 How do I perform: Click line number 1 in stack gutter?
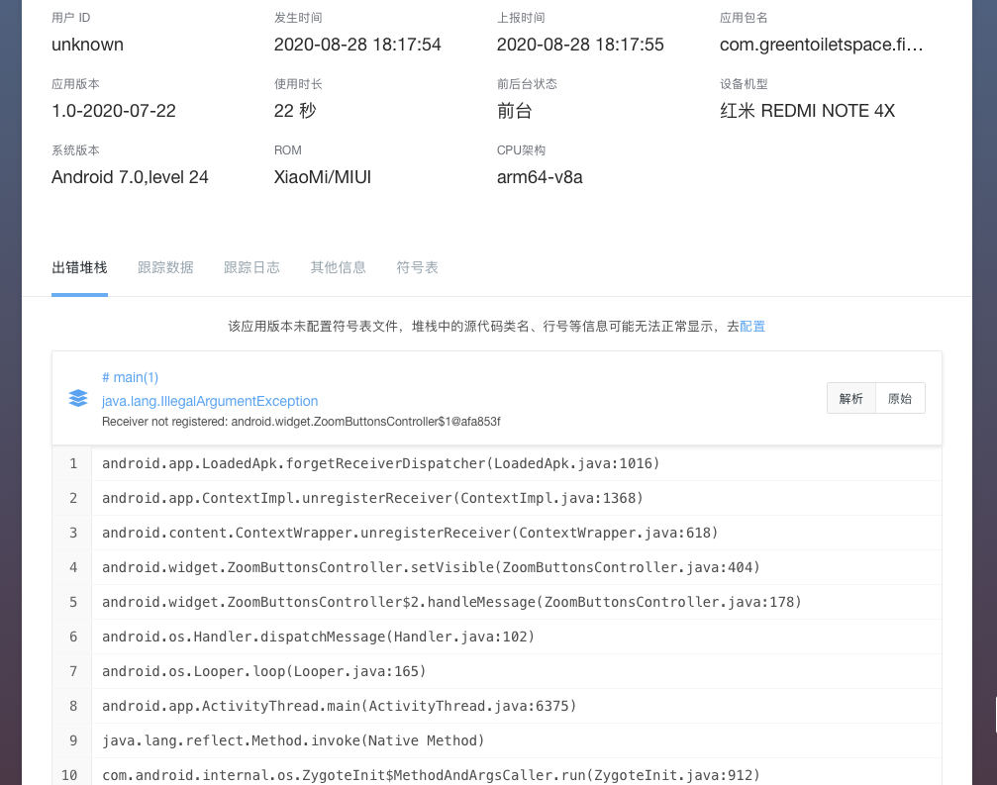click(x=73, y=463)
